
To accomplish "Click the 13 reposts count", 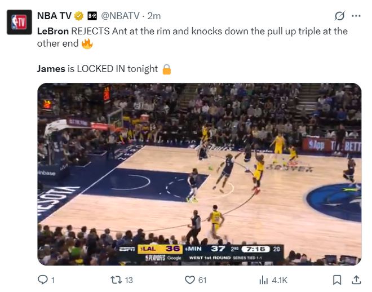I will coord(129,280).
